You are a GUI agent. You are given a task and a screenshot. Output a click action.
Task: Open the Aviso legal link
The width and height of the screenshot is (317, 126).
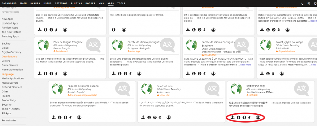[x=134, y=51]
